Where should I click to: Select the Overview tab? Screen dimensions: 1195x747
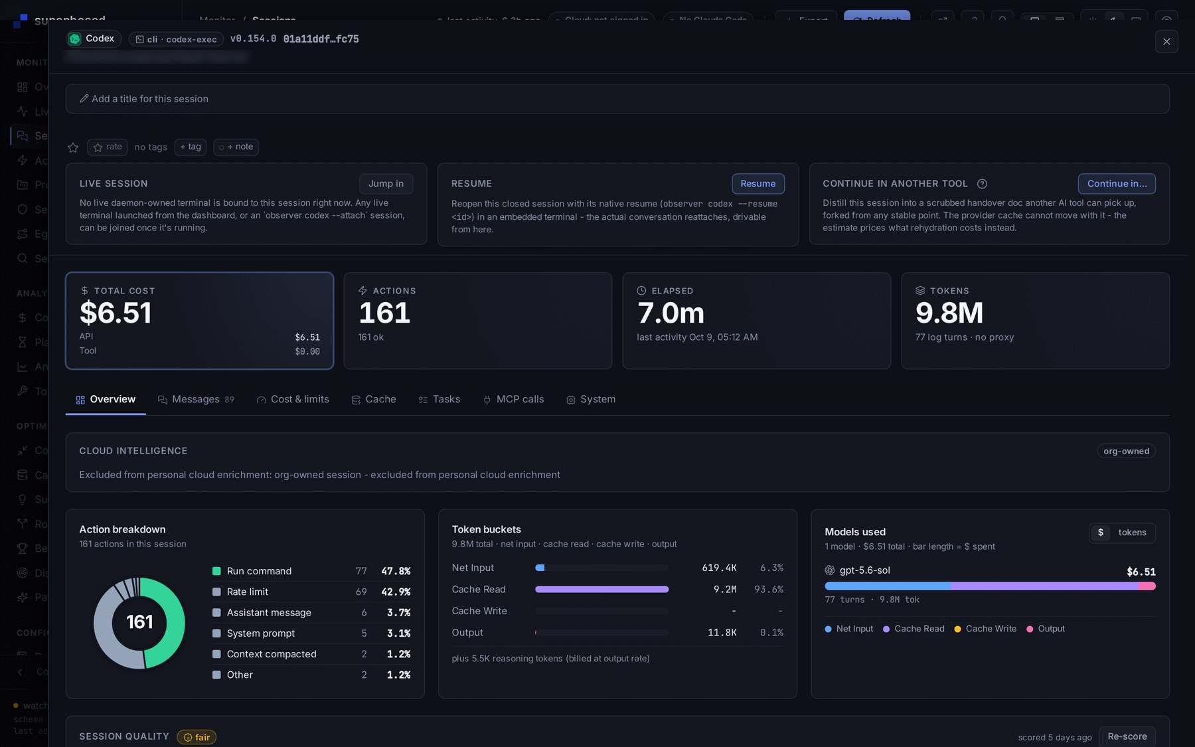106,400
